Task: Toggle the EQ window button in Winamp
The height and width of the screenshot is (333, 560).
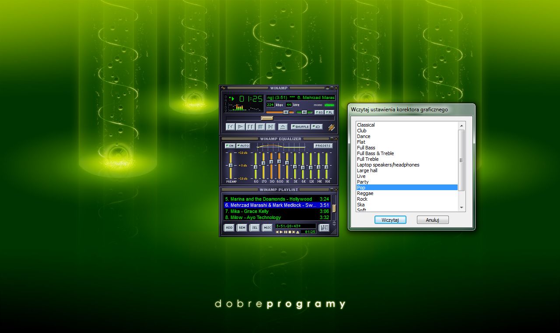Action: pyautogui.click(x=319, y=112)
